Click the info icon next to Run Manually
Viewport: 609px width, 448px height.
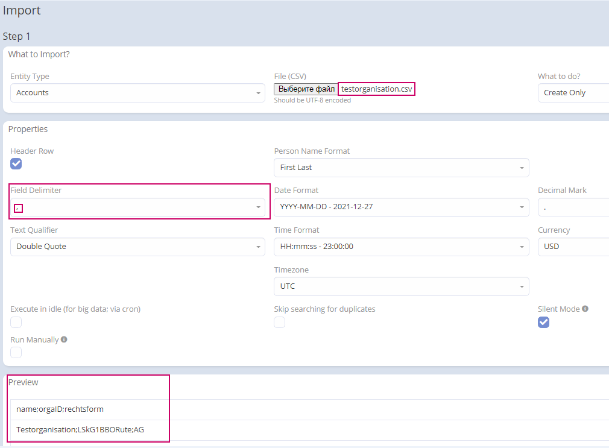pos(64,339)
